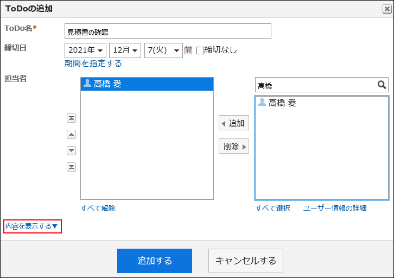Click the すべて選択 link
This screenshot has height=278, width=394.
coord(273,208)
